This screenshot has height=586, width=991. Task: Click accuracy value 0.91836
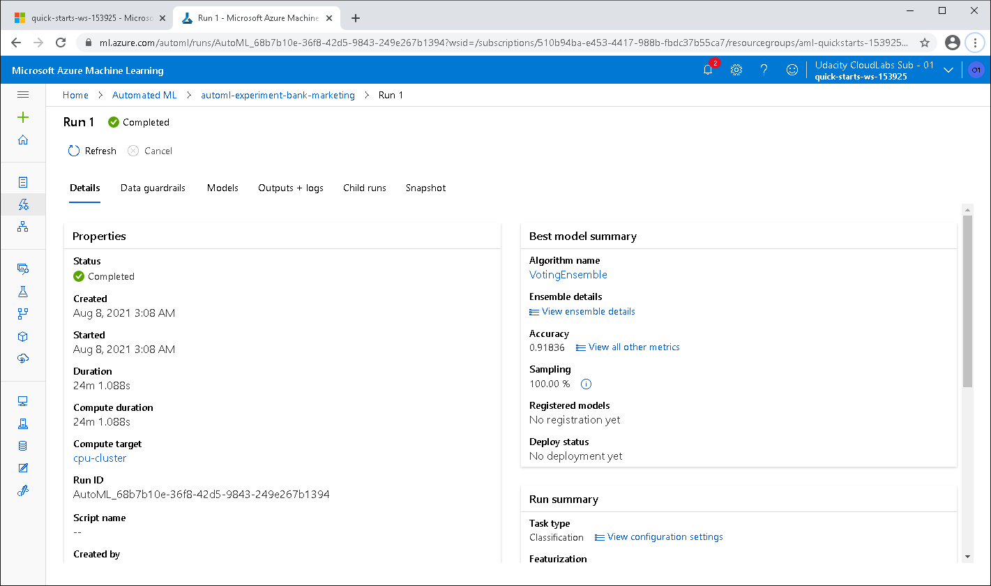tap(547, 347)
